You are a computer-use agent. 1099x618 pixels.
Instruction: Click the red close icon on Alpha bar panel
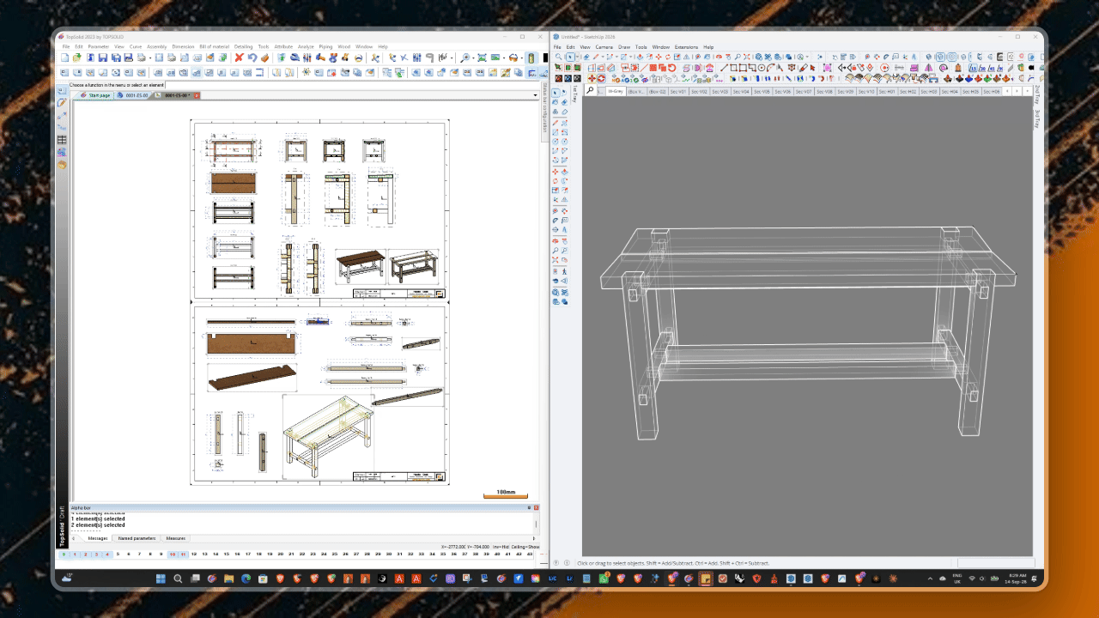(x=537, y=508)
